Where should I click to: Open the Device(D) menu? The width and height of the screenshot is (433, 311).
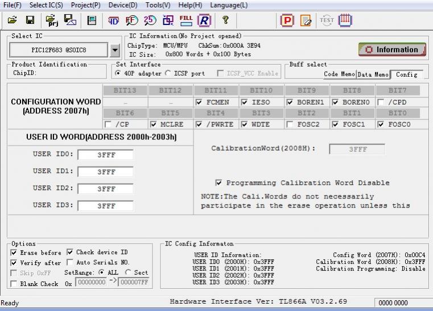(x=123, y=5)
